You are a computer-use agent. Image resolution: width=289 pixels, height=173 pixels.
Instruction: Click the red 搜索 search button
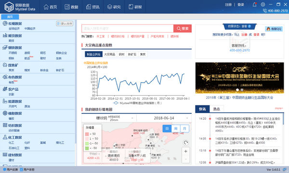[x=183, y=28]
